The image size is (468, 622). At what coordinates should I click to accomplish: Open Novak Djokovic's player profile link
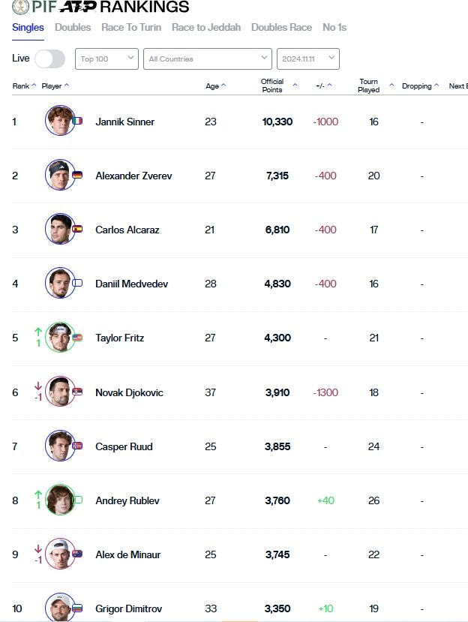(128, 392)
